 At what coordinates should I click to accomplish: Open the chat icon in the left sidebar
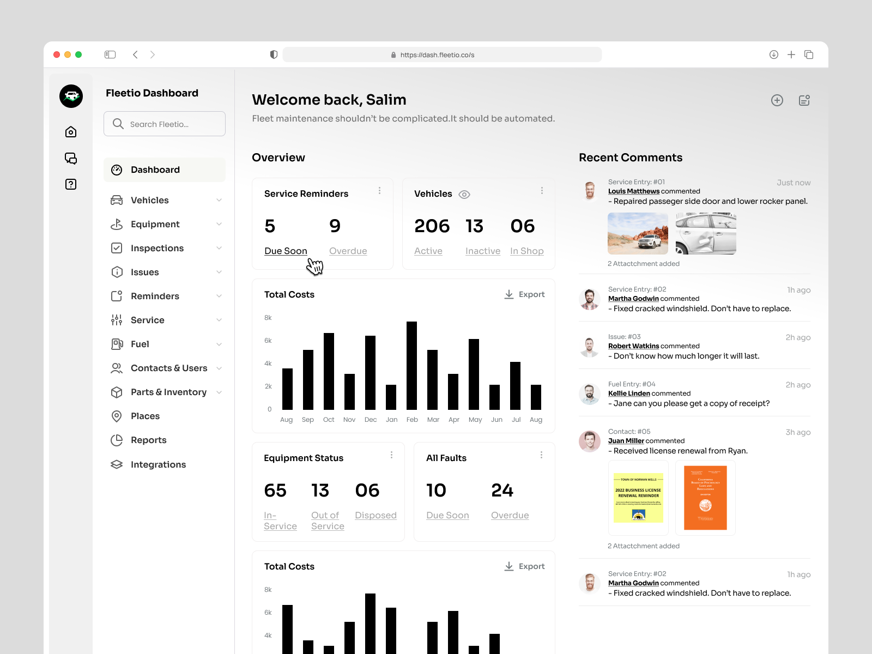(x=70, y=159)
